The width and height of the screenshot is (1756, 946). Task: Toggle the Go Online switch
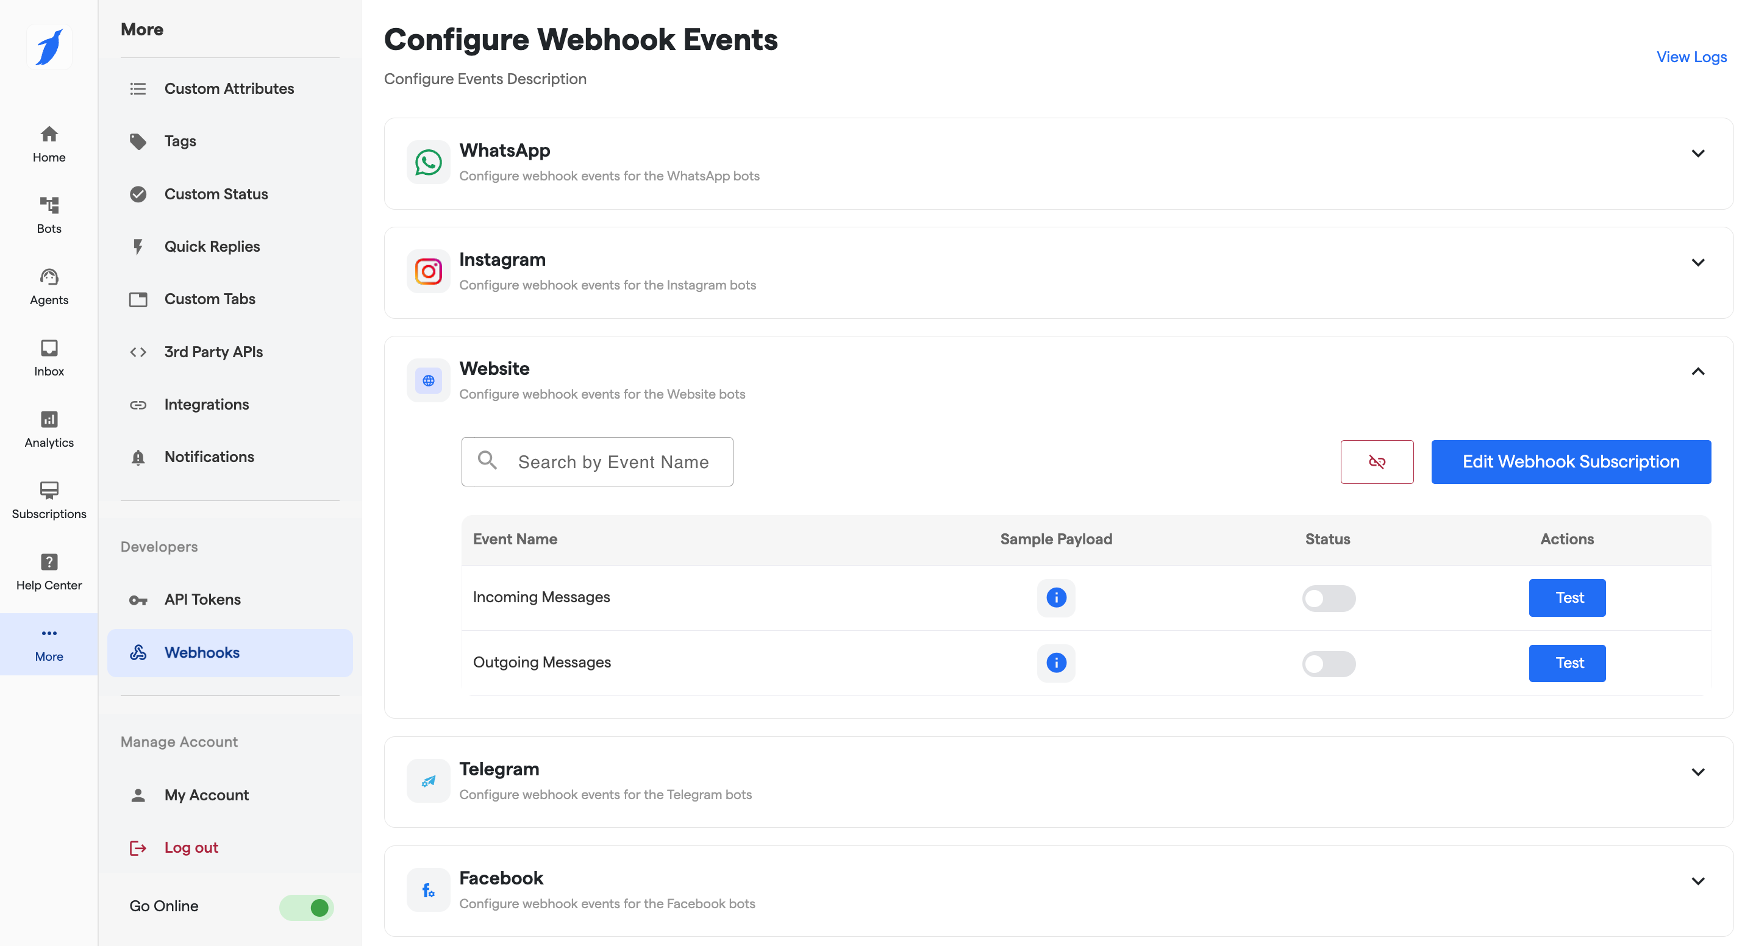306,907
